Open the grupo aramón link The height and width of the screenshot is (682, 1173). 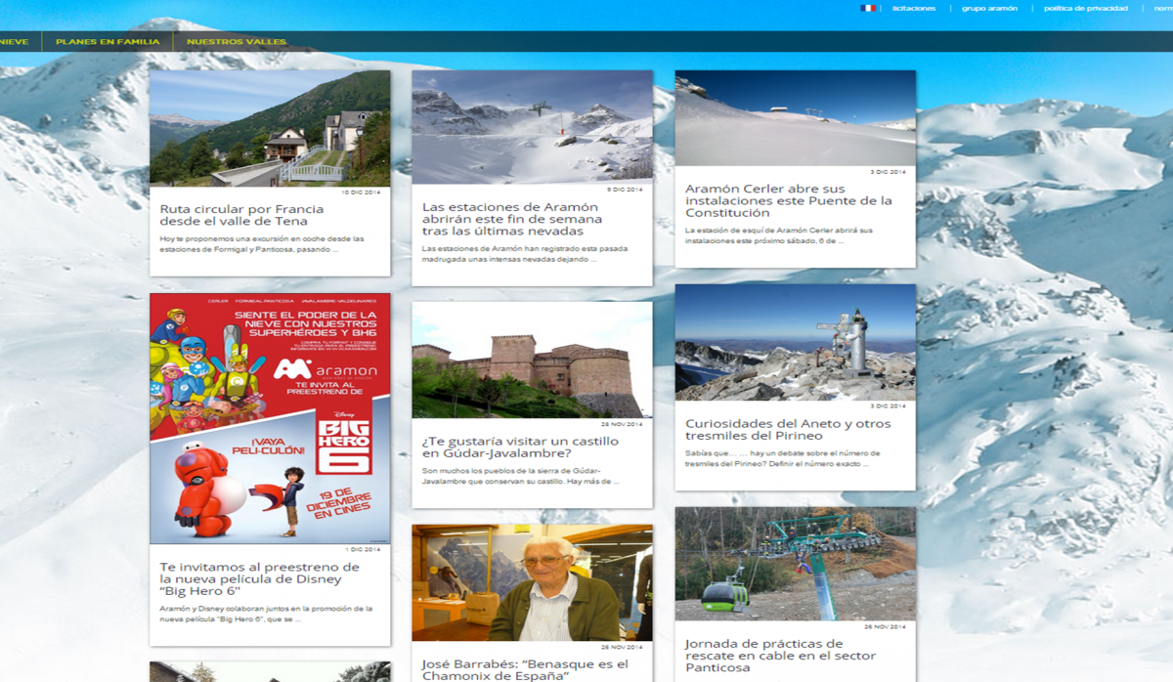(x=989, y=8)
